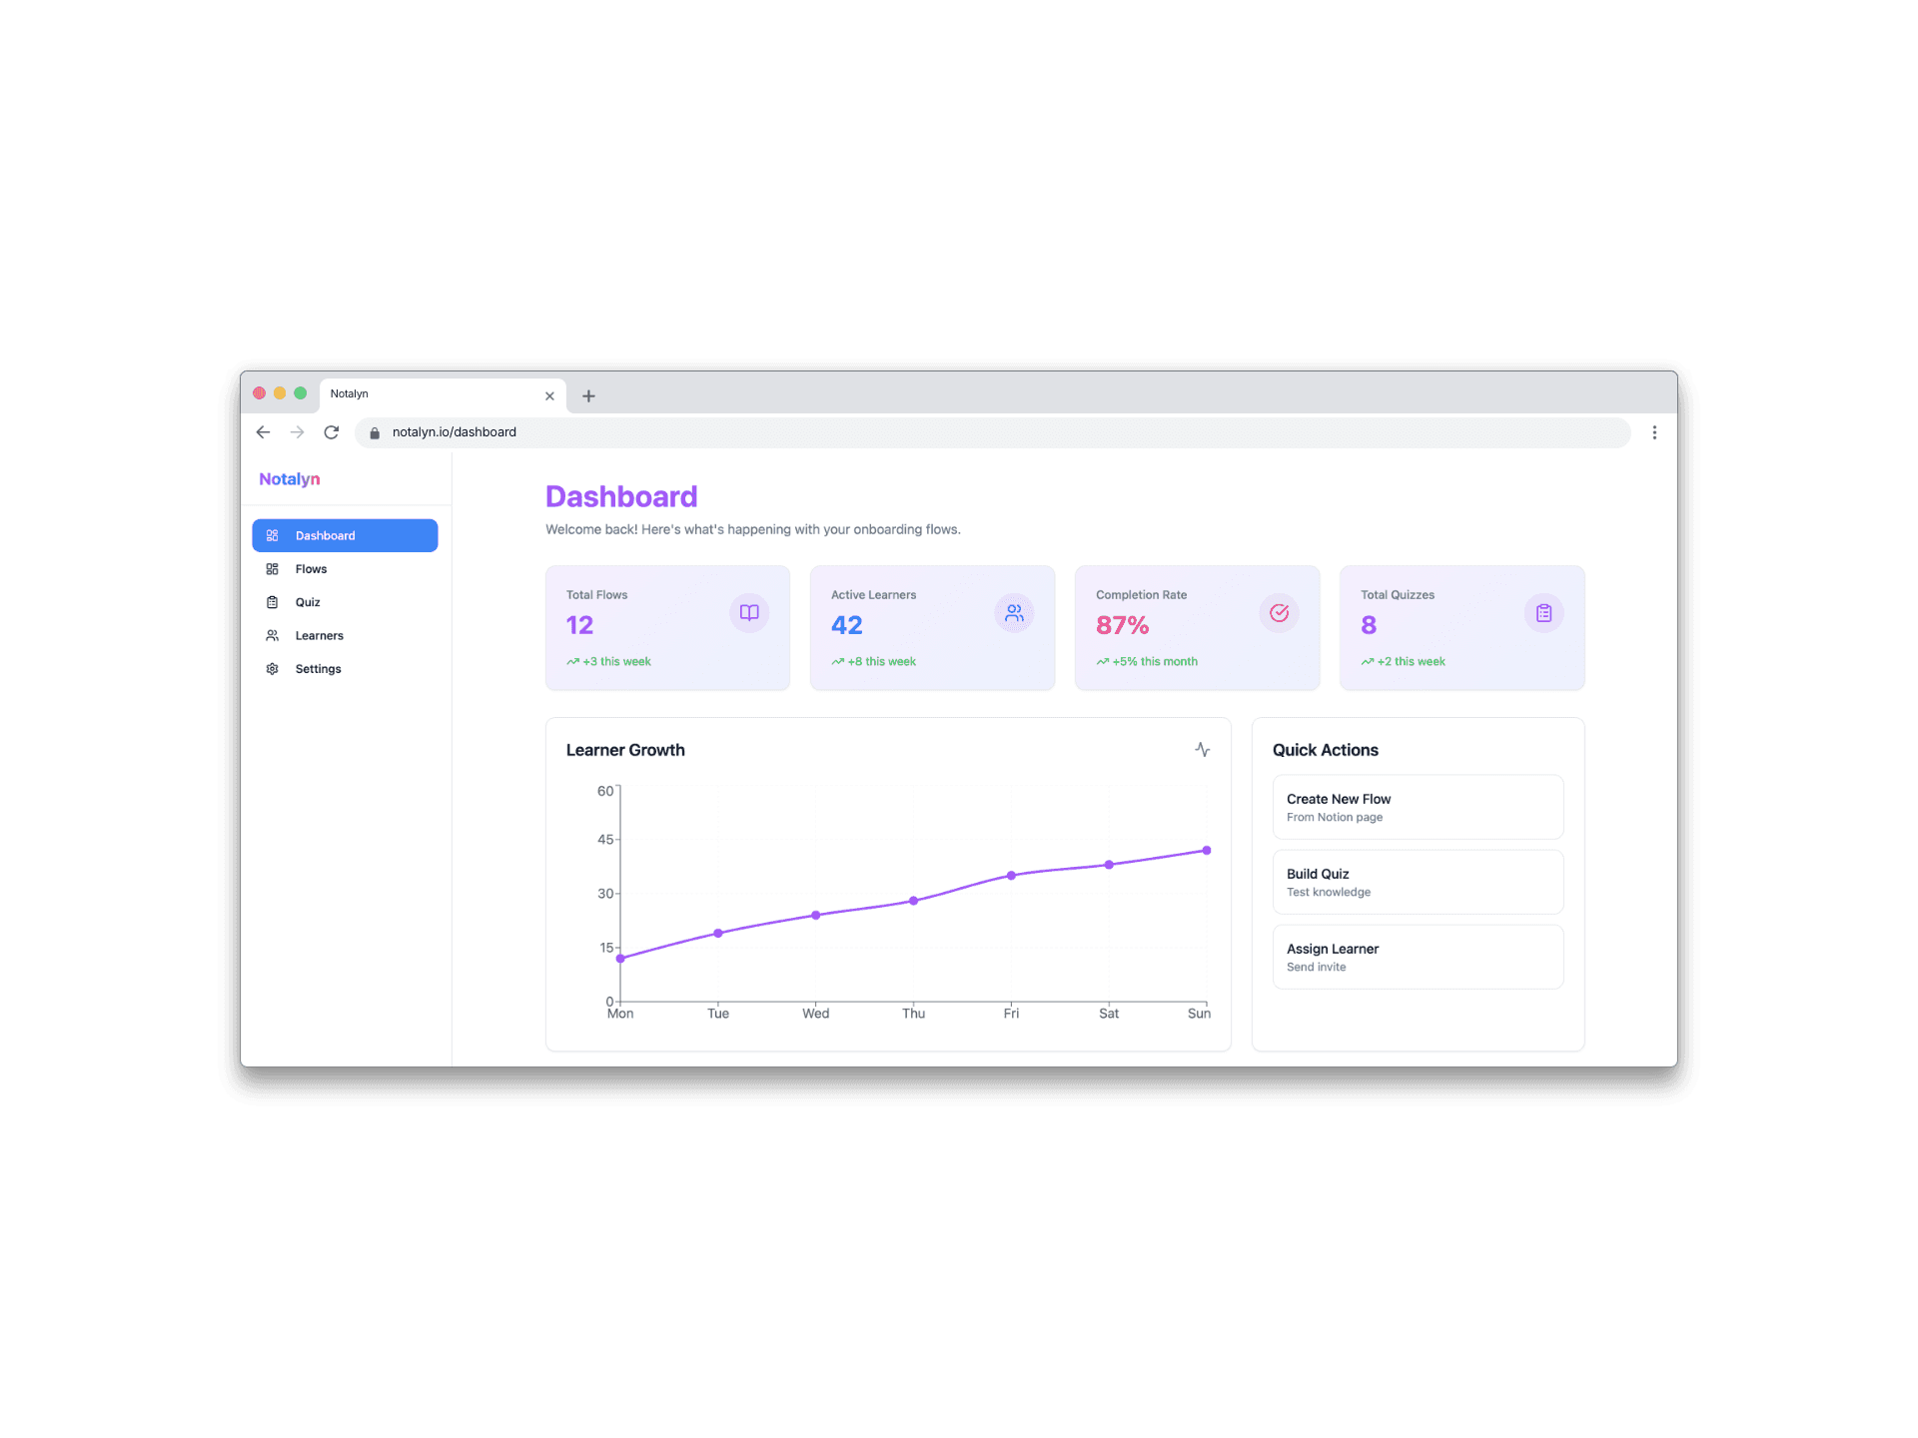The image size is (1918, 1438).
Task: Click the lock icon in the address bar
Action: [x=375, y=432]
